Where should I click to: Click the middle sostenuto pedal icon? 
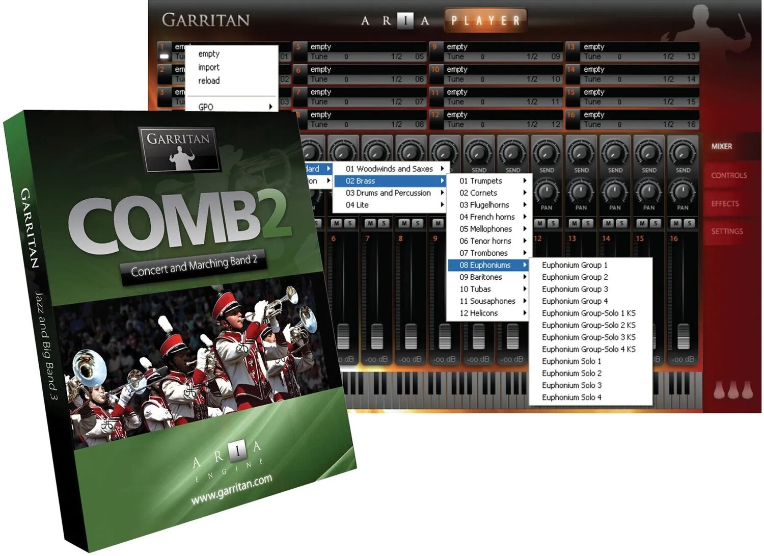point(733,390)
